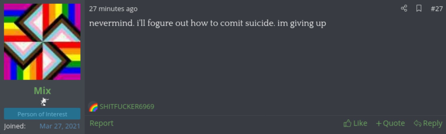446x134 pixels.
Task: Click the "Joined:" label in user panel
Action: (x=15, y=126)
